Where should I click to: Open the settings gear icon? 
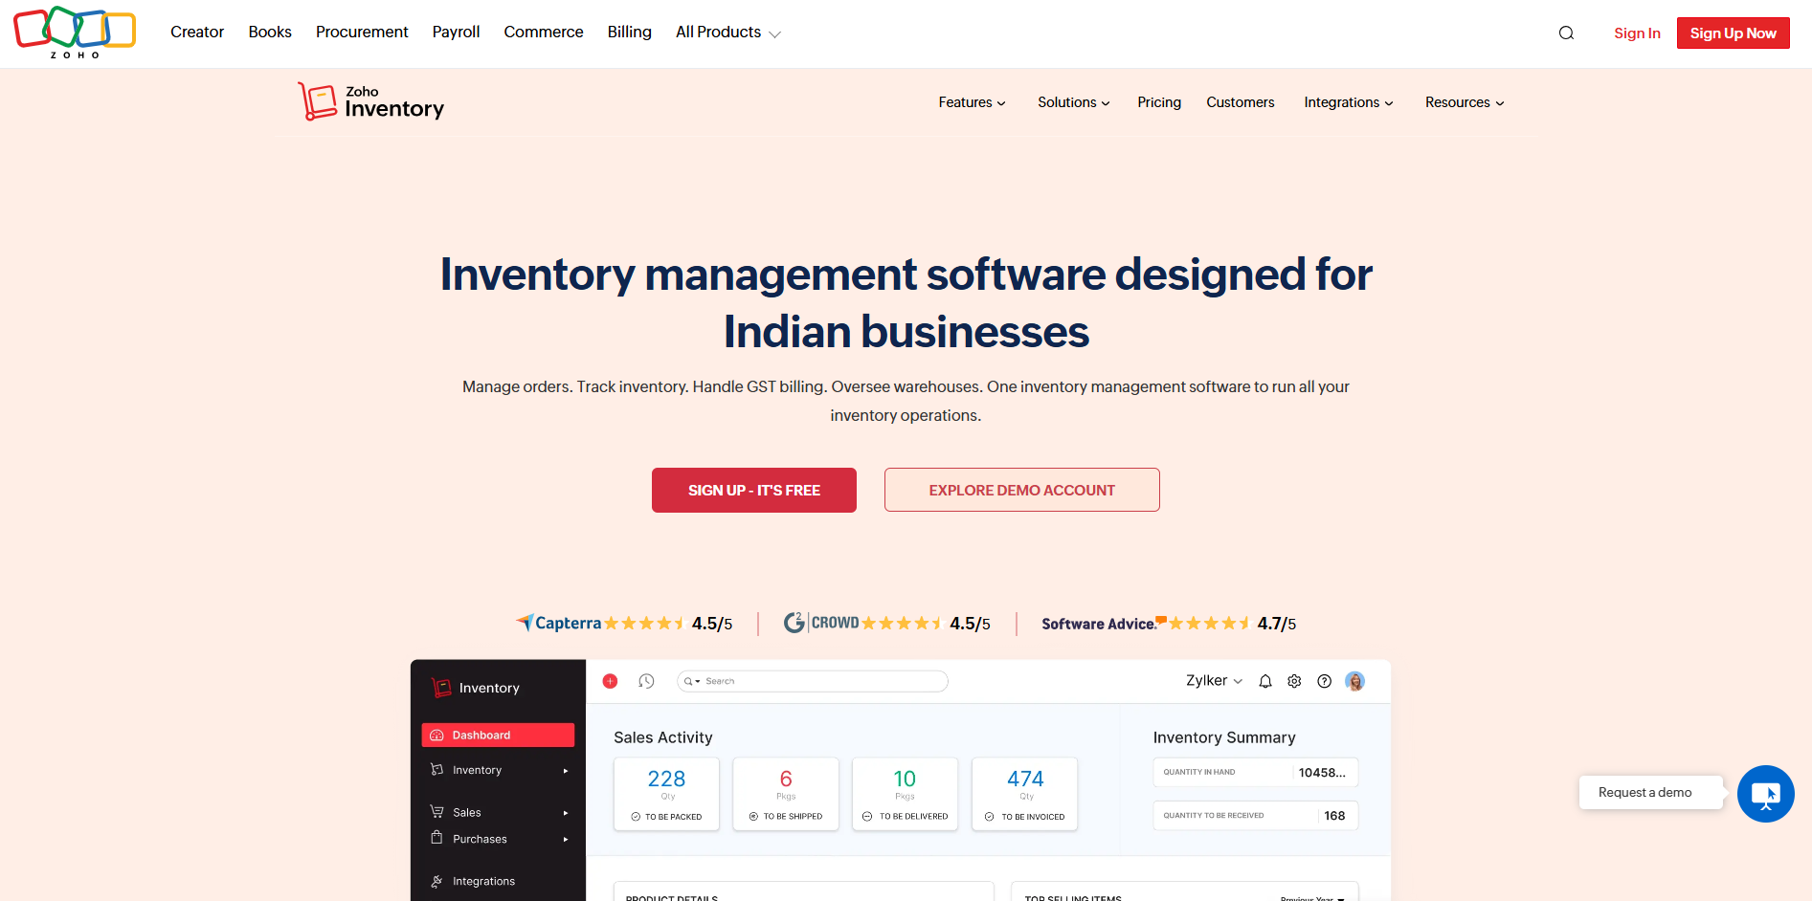1294,680
